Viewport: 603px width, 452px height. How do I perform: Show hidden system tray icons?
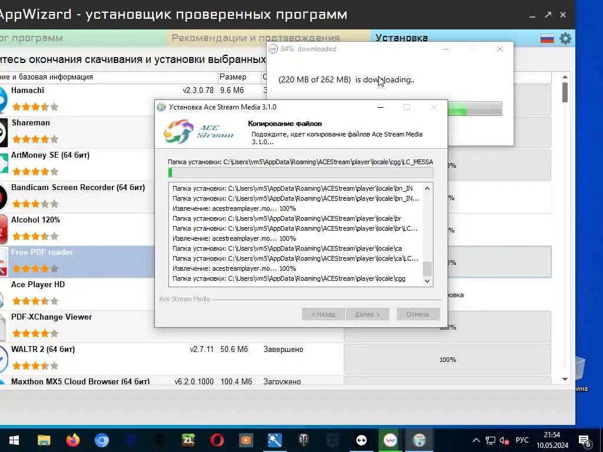pyautogui.click(x=476, y=440)
